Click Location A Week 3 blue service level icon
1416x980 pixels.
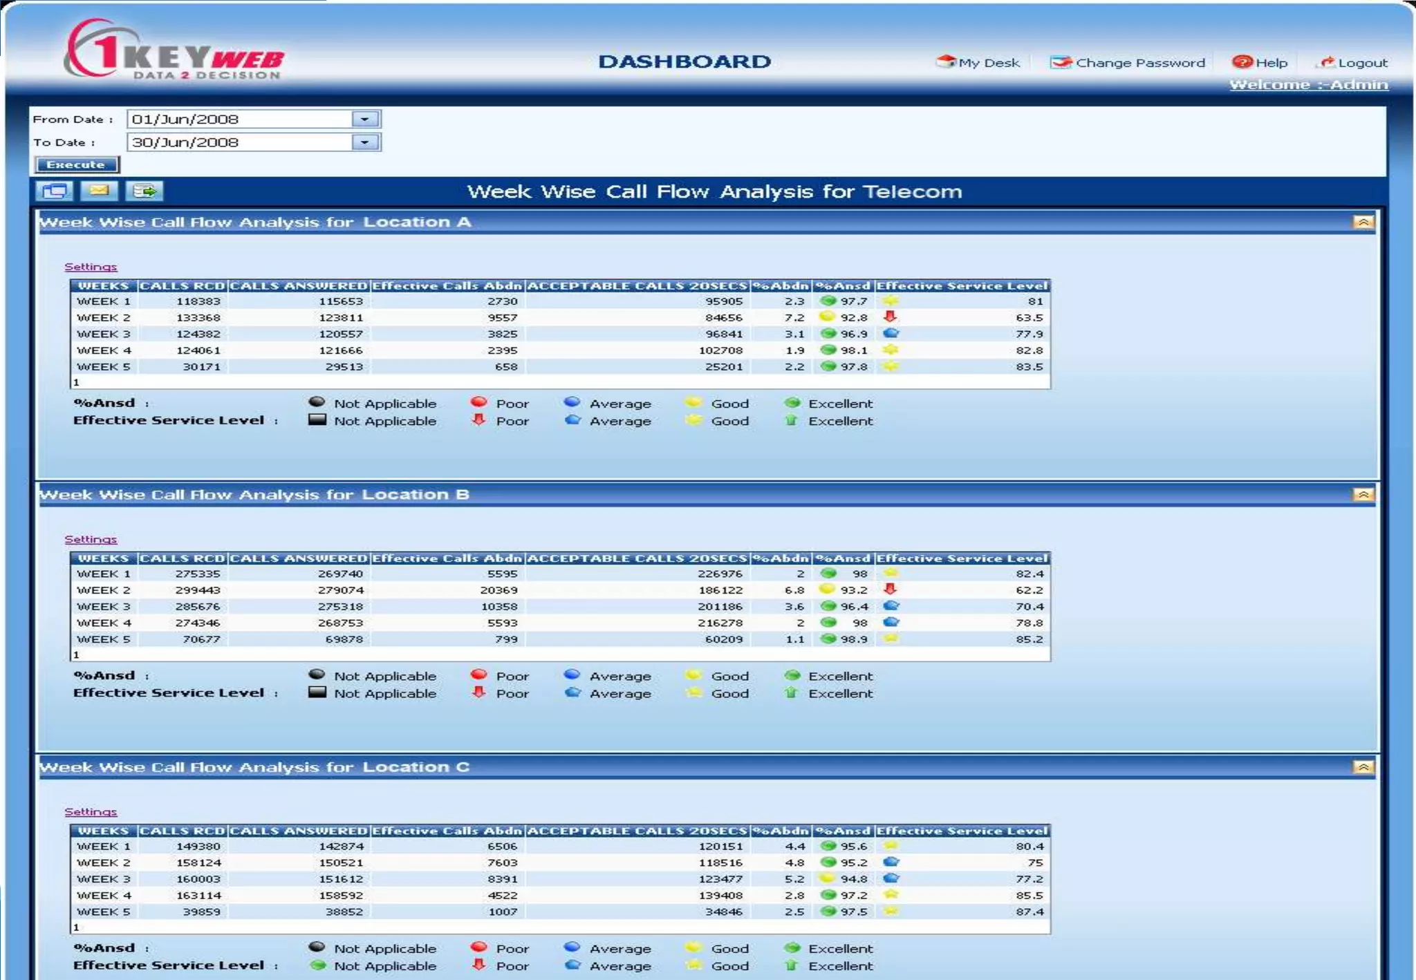[891, 333]
